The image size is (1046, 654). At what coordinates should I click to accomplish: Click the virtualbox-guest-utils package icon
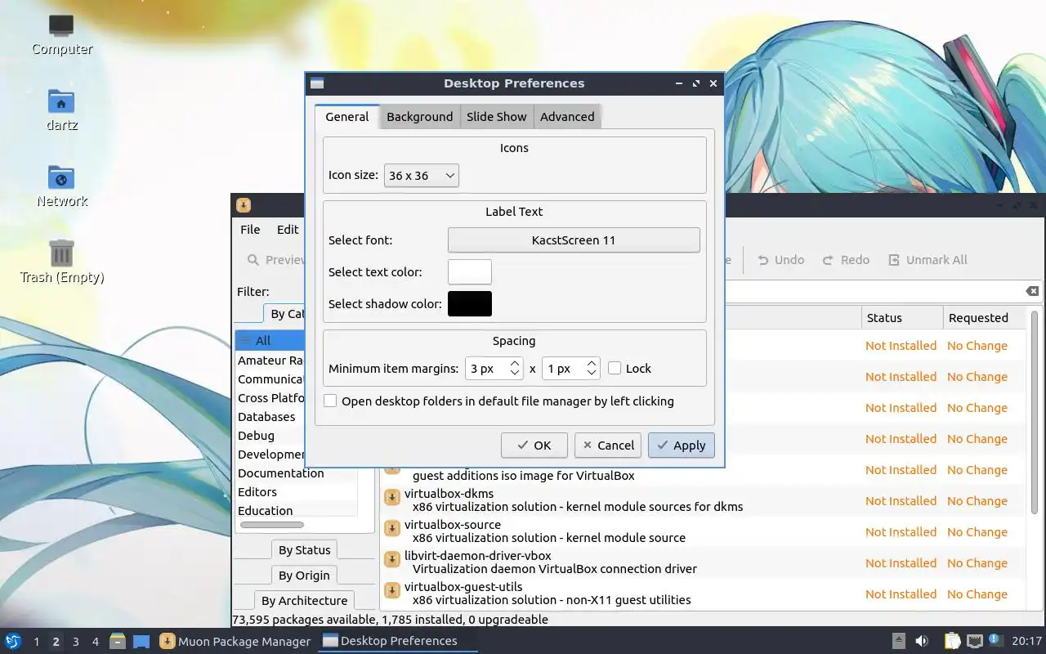[392, 590]
